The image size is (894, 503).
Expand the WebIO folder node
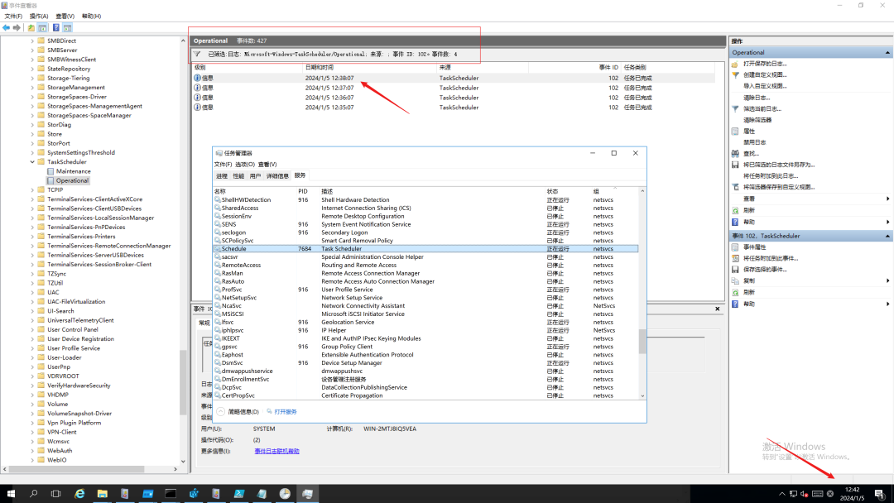pos(32,460)
